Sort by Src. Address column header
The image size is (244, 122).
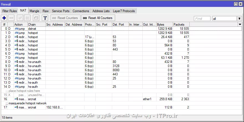coord(55,25)
